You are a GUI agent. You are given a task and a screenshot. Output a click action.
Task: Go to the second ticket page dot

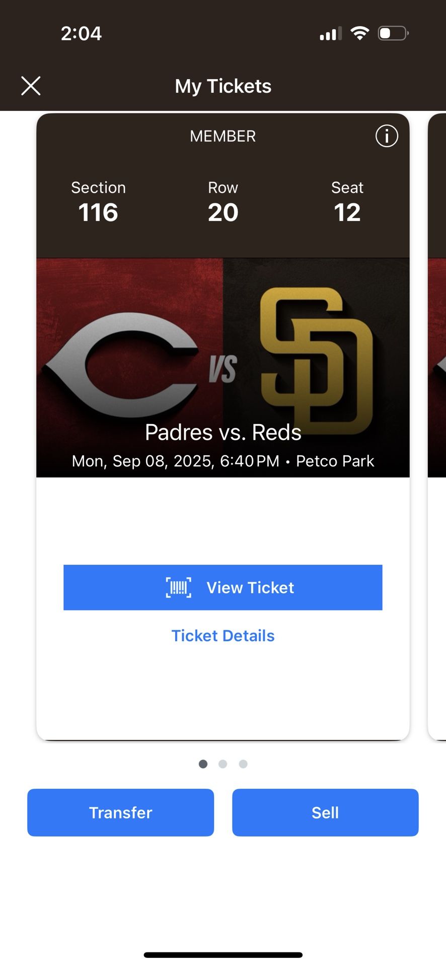coord(223,764)
